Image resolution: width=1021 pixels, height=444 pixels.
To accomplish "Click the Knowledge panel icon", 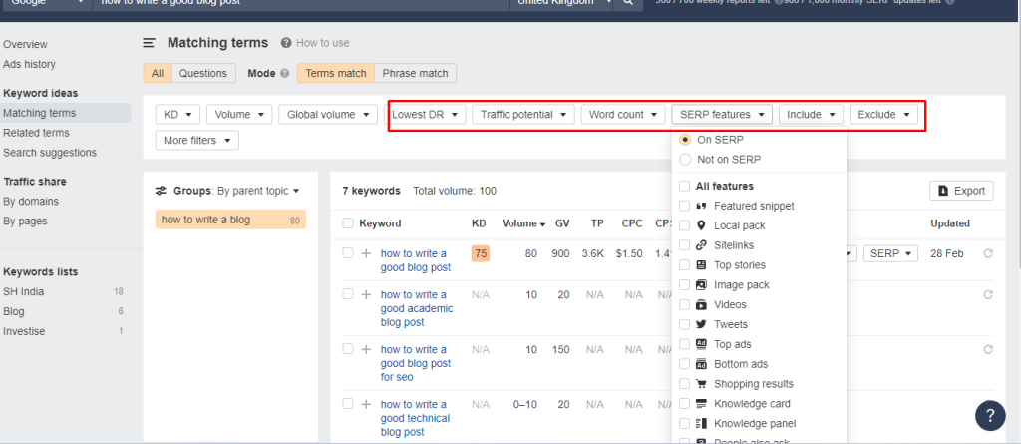I will 701,424.
